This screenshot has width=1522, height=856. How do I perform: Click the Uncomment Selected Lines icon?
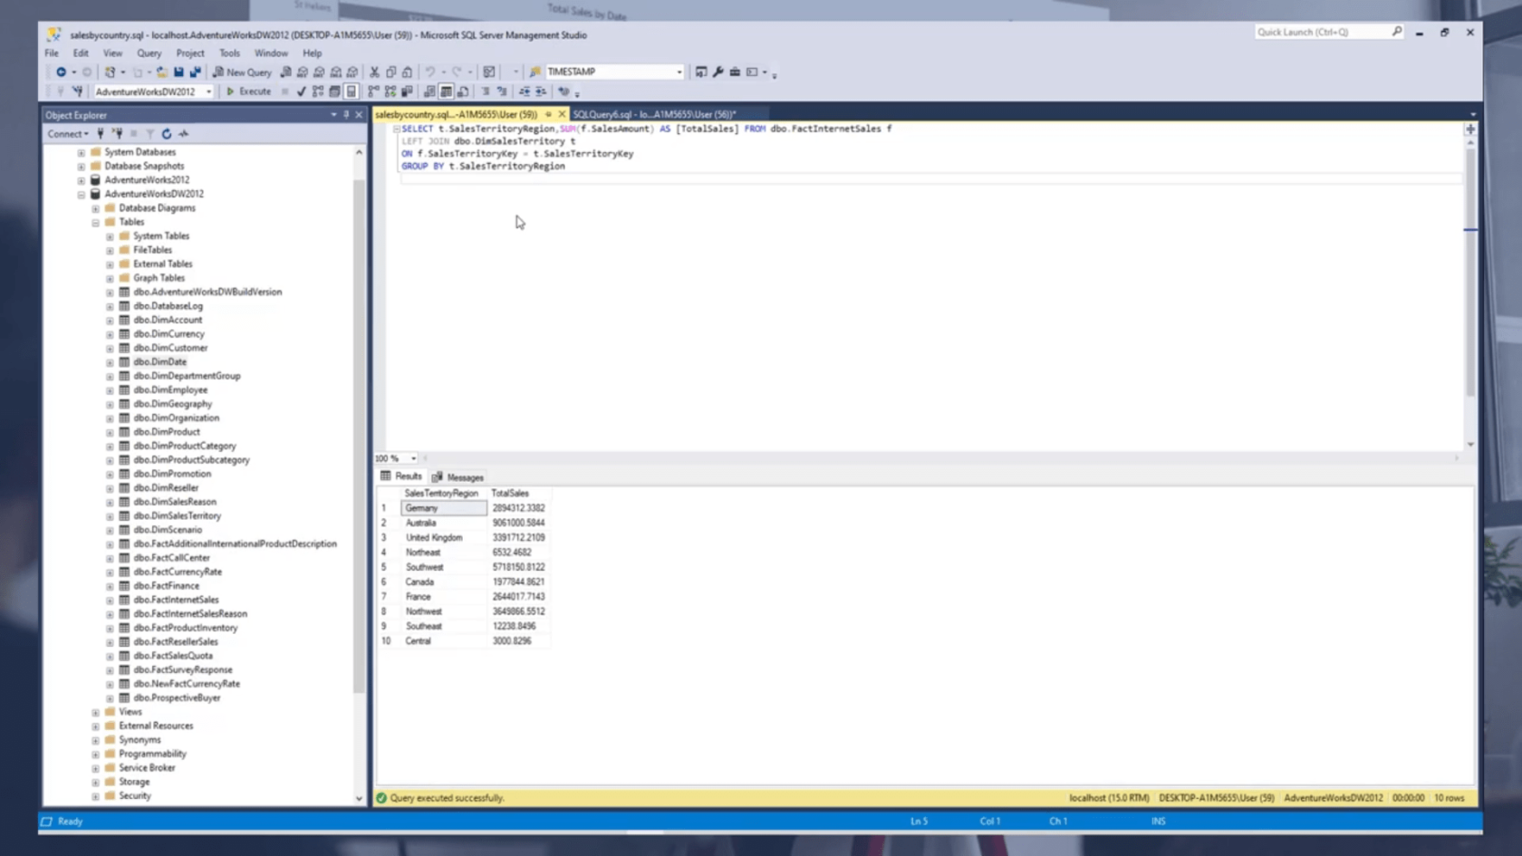pos(502,91)
